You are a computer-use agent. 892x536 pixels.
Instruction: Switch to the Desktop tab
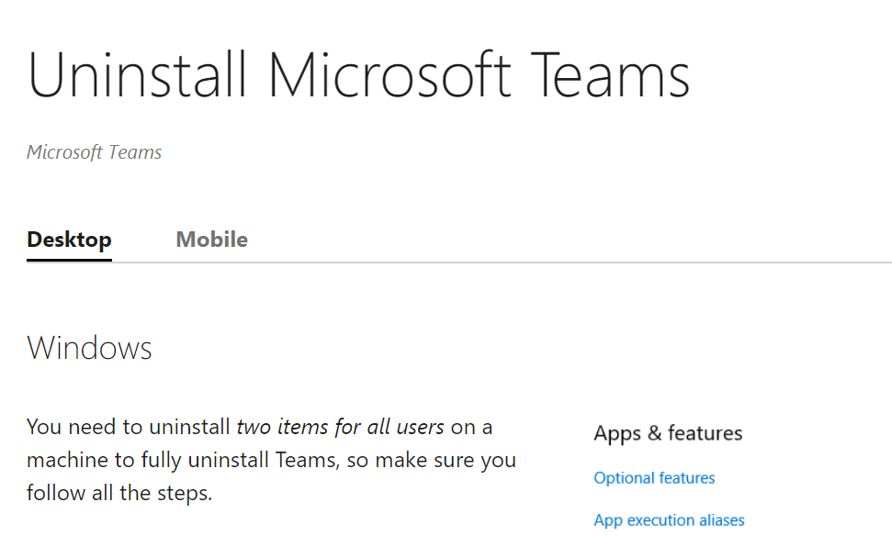(x=69, y=240)
